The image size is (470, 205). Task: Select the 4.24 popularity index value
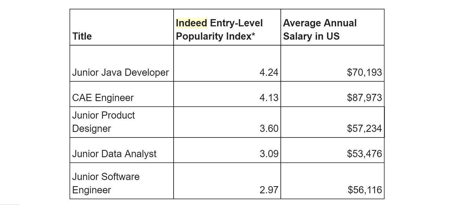point(269,73)
